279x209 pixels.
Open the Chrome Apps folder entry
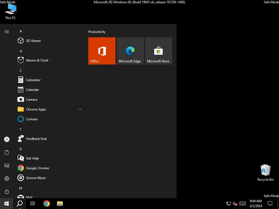point(50,109)
